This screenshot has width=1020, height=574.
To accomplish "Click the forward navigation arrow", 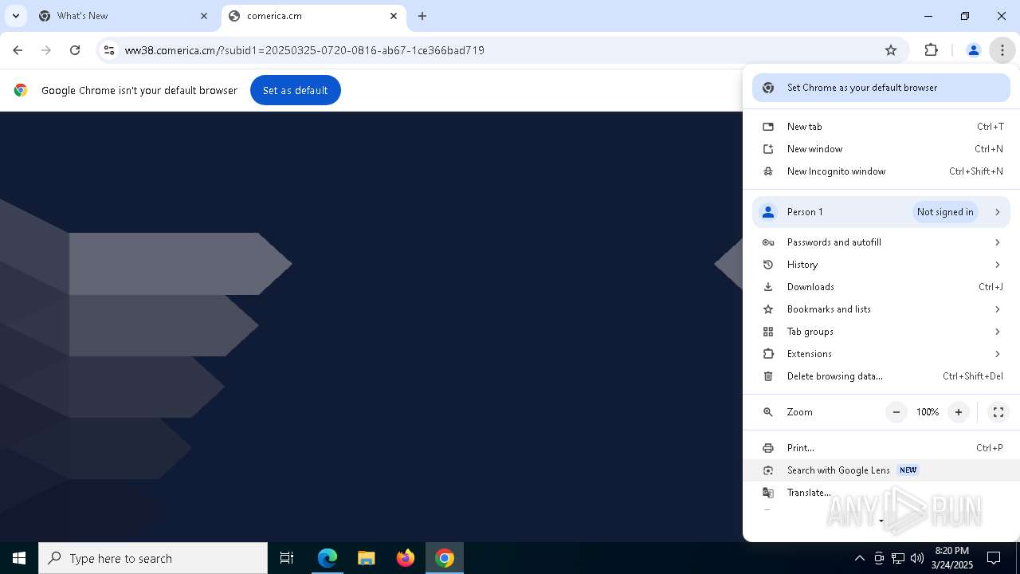I will pyautogui.click(x=46, y=50).
